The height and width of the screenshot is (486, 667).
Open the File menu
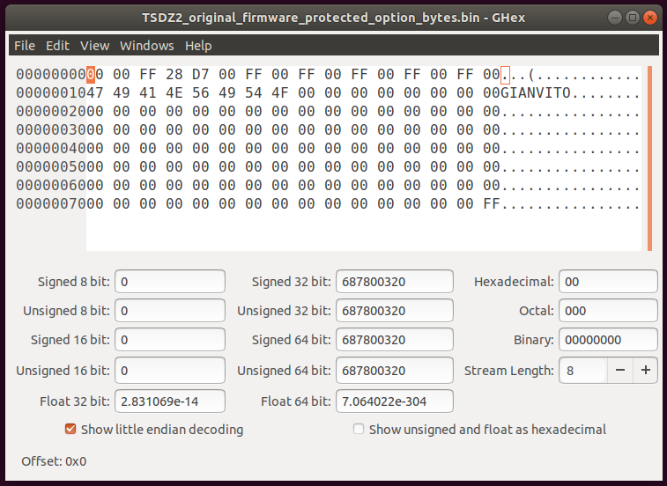25,46
